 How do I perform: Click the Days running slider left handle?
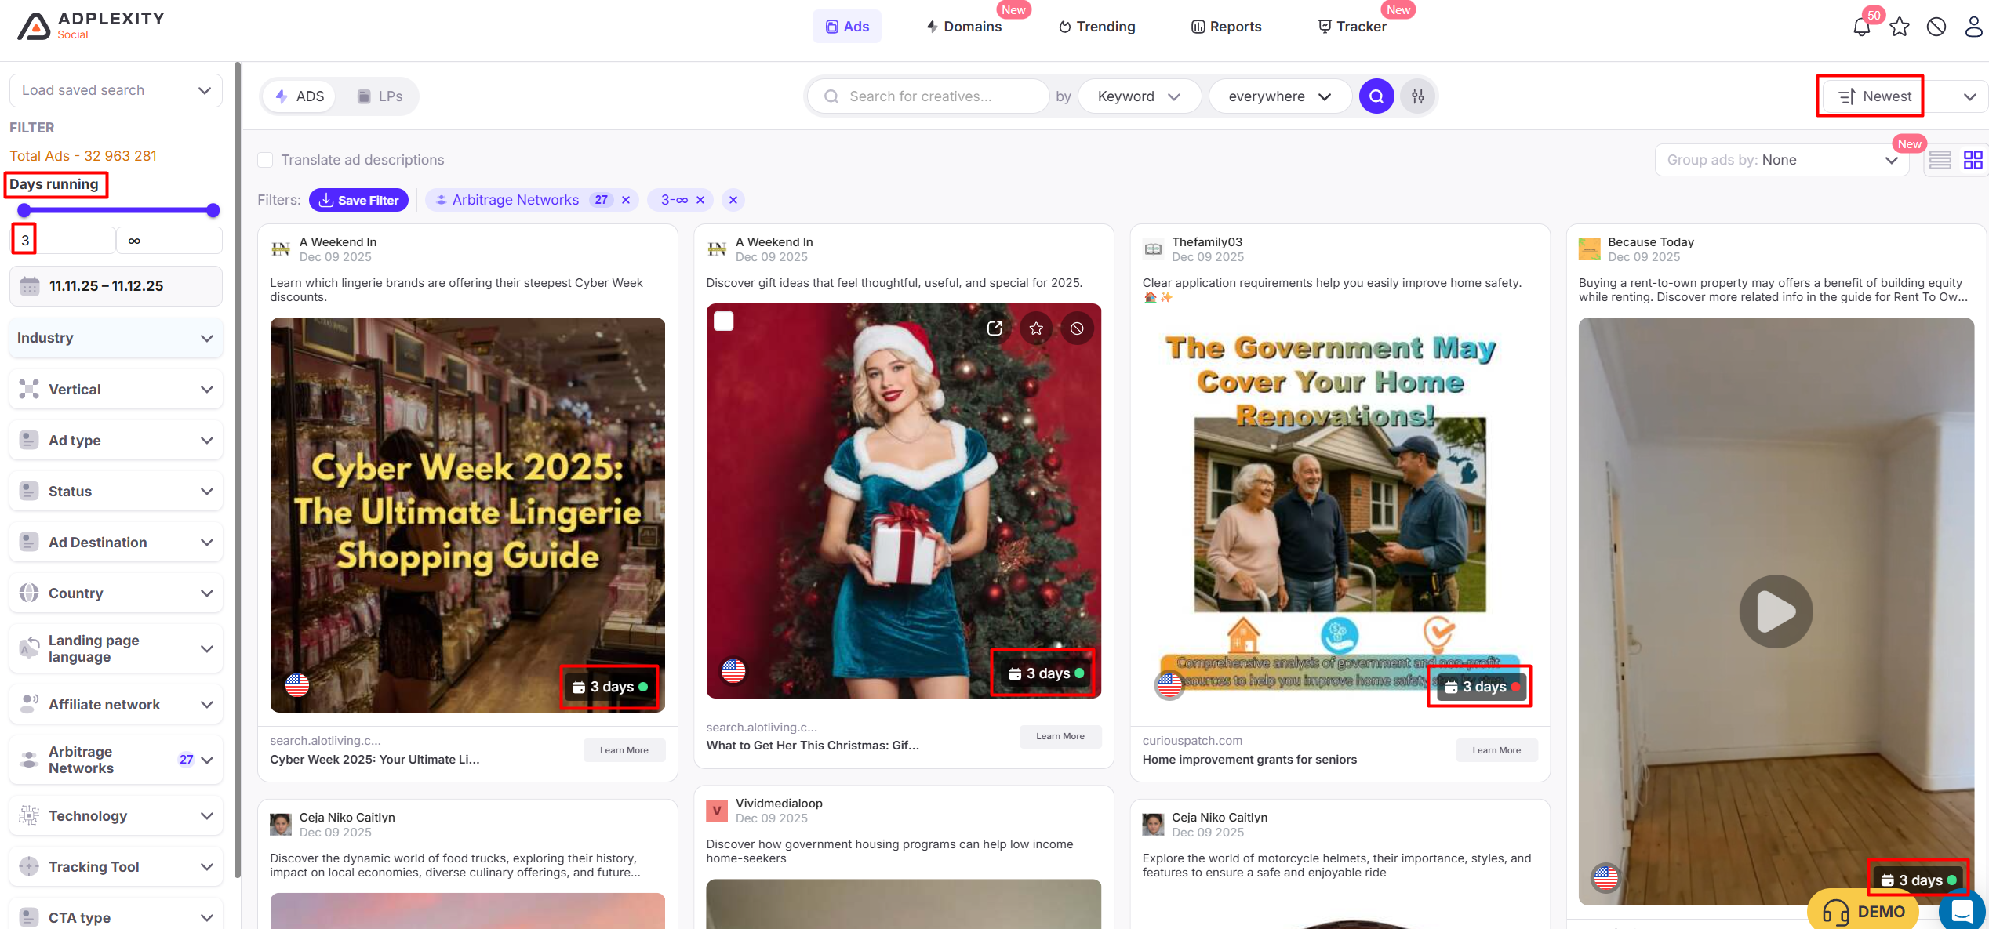[24, 210]
